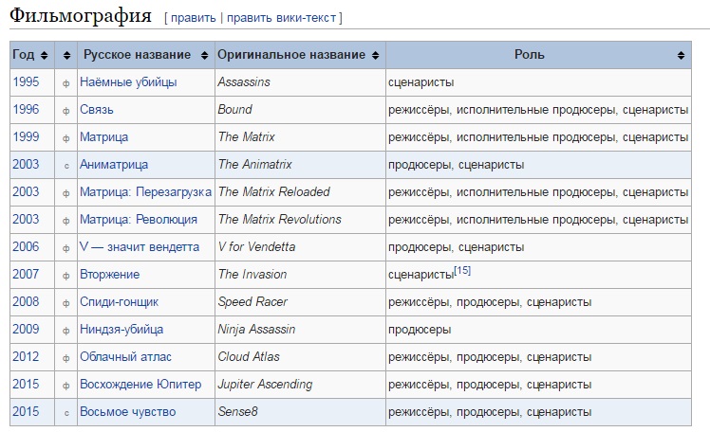This screenshot has width=710, height=432.
Task: Open V — значит вендетта link
Action: (140, 247)
